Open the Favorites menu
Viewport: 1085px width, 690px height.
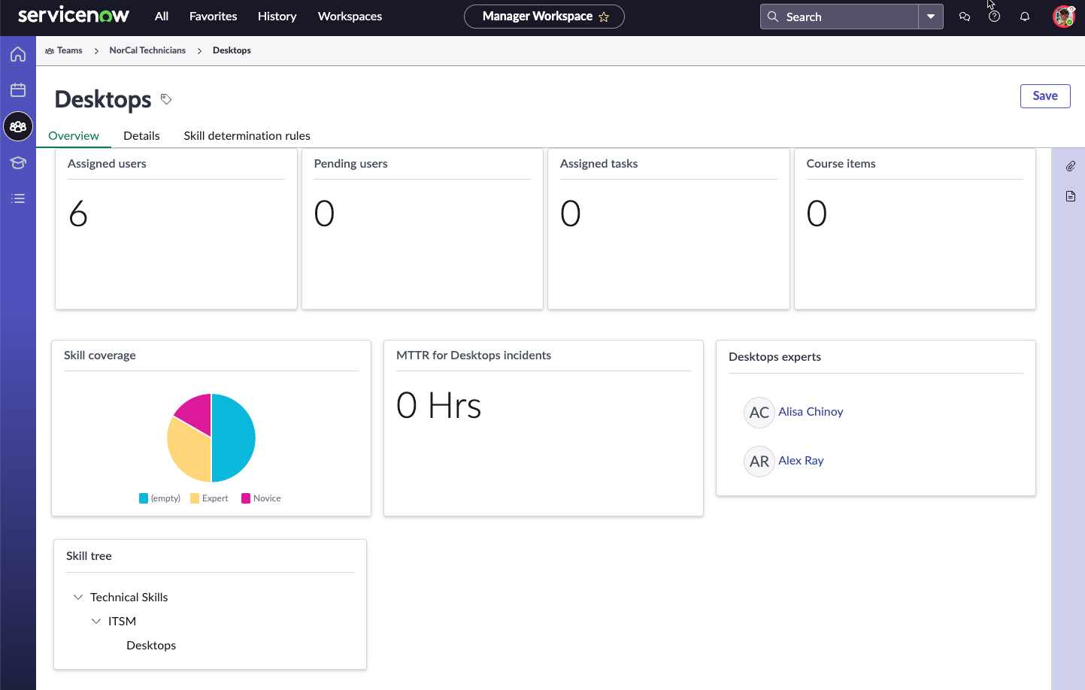(x=214, y=17)
